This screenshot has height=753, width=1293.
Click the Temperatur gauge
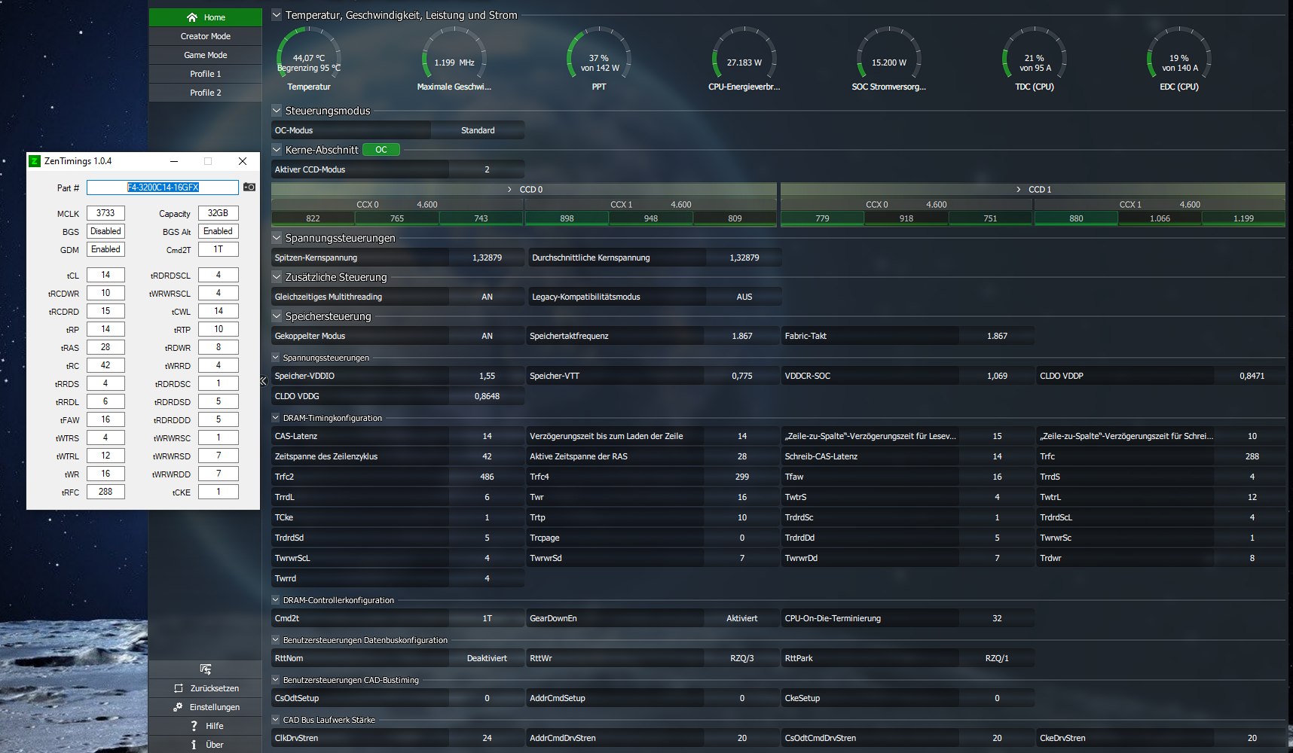[x=309, y=59]
